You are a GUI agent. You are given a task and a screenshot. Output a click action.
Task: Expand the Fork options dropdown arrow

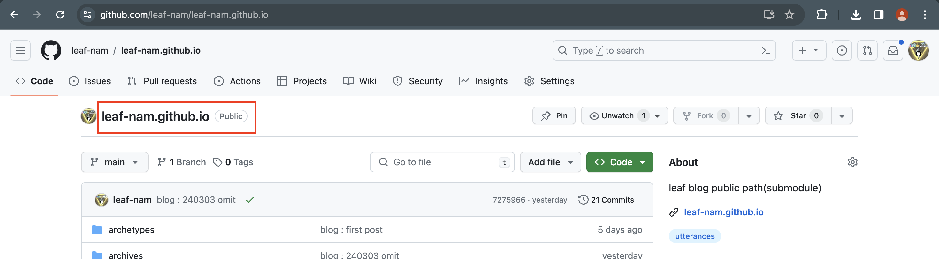point(749,116)
